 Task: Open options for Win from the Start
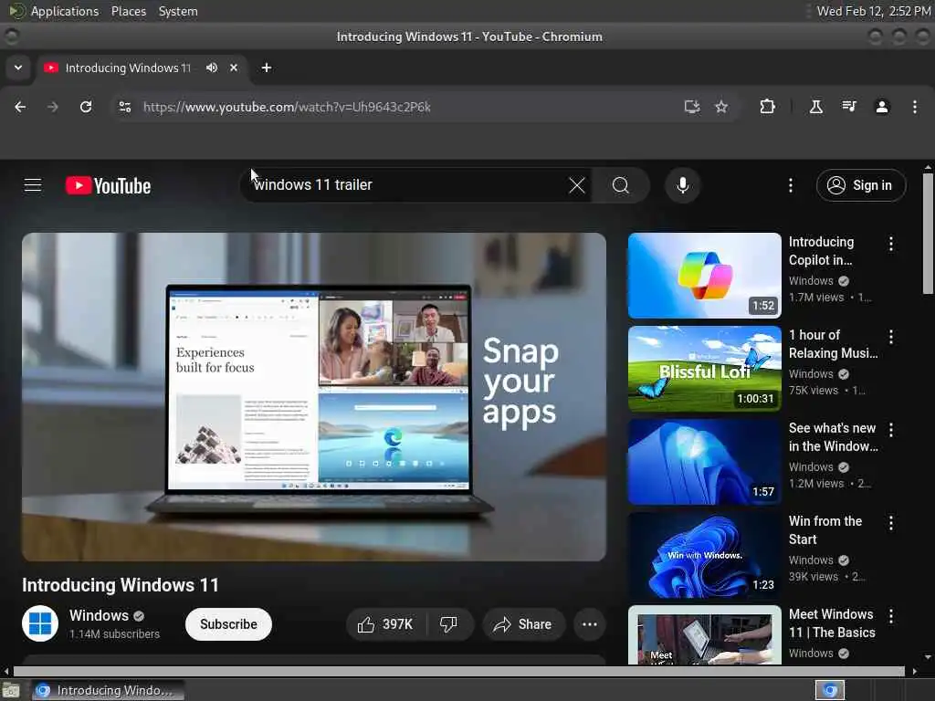891,523
